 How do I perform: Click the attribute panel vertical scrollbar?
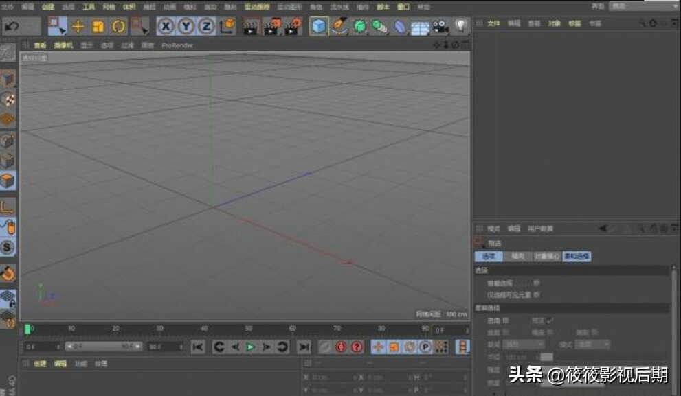click(x=674, y=329)
